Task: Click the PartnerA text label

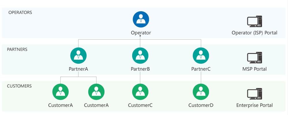Action: click(78, 69)
